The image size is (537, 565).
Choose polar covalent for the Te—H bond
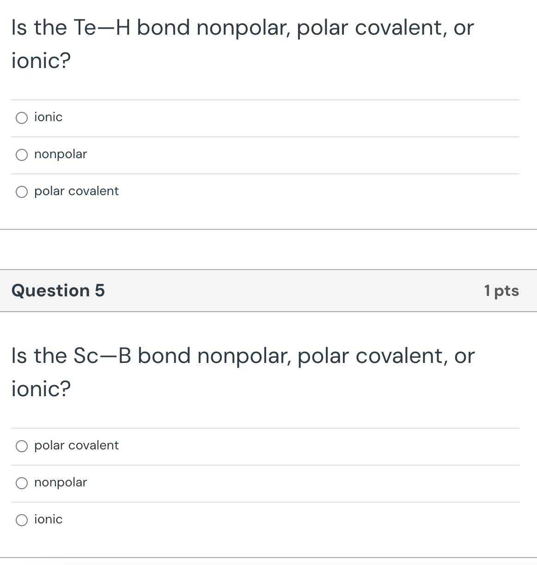click(x=21, y=191)
